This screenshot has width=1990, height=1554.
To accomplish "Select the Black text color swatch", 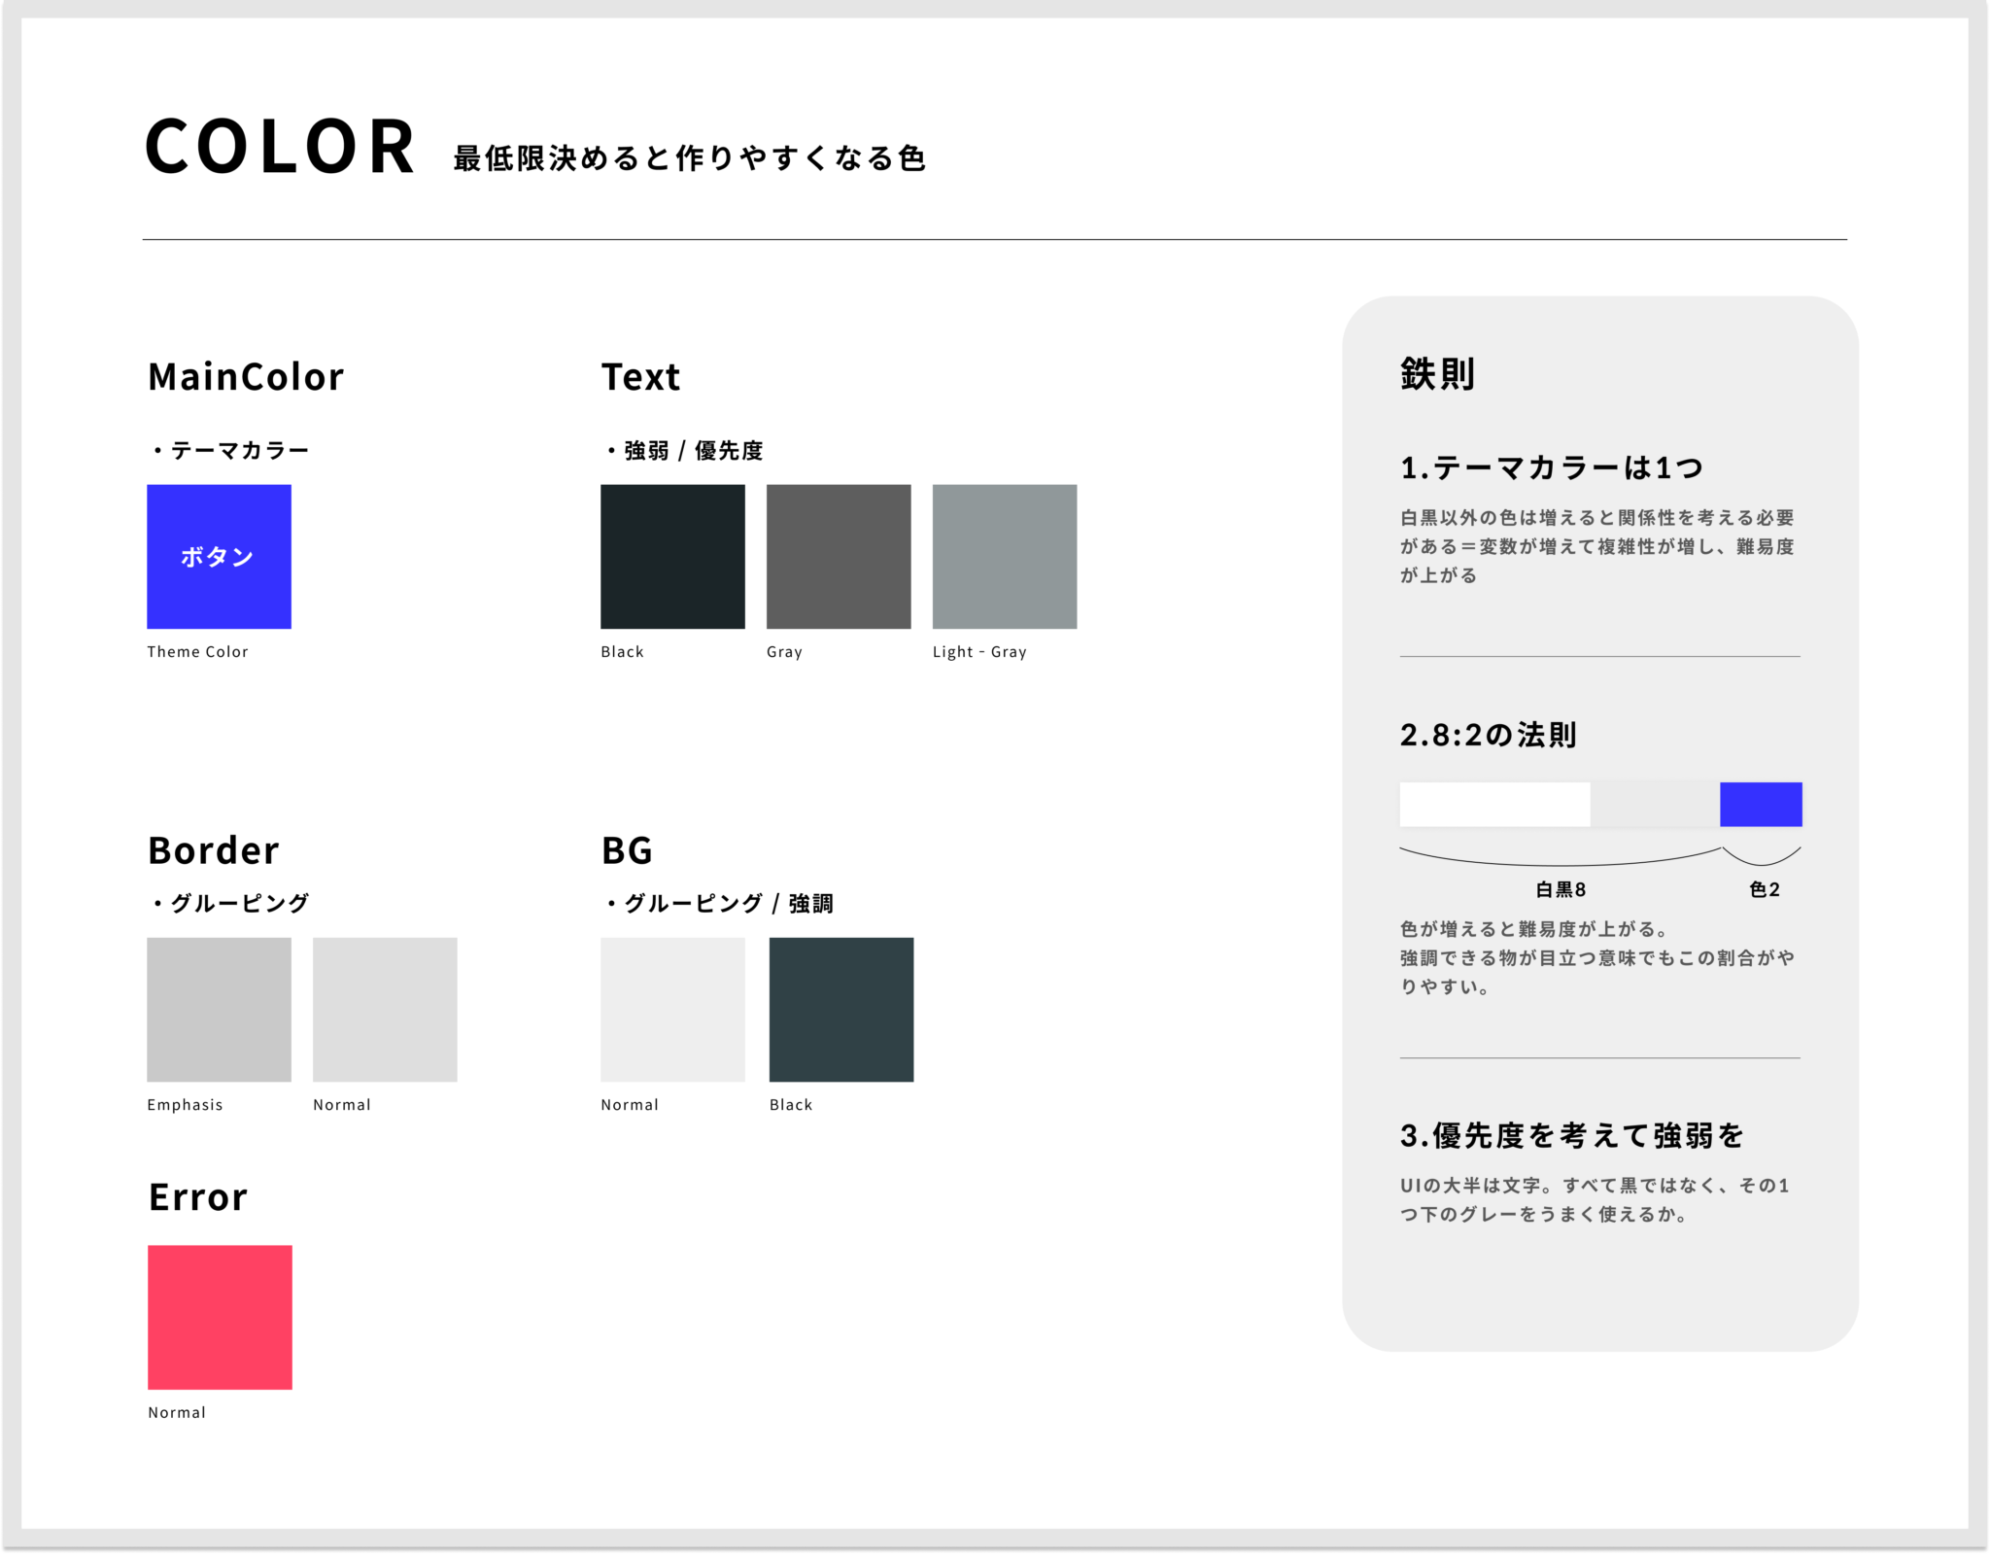I will point(672,556).
